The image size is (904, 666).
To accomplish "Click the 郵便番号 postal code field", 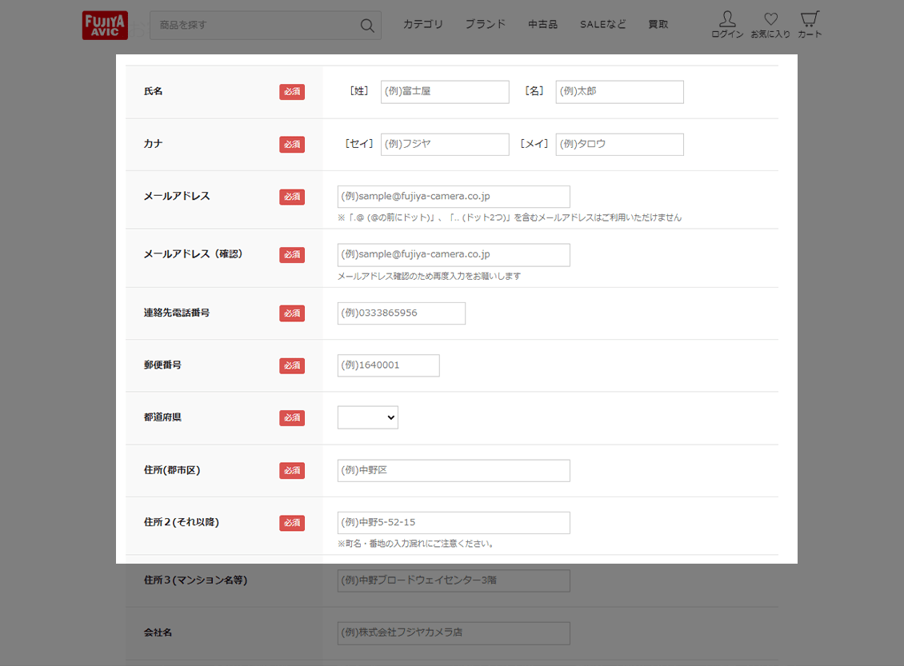I will coord(388,365).
